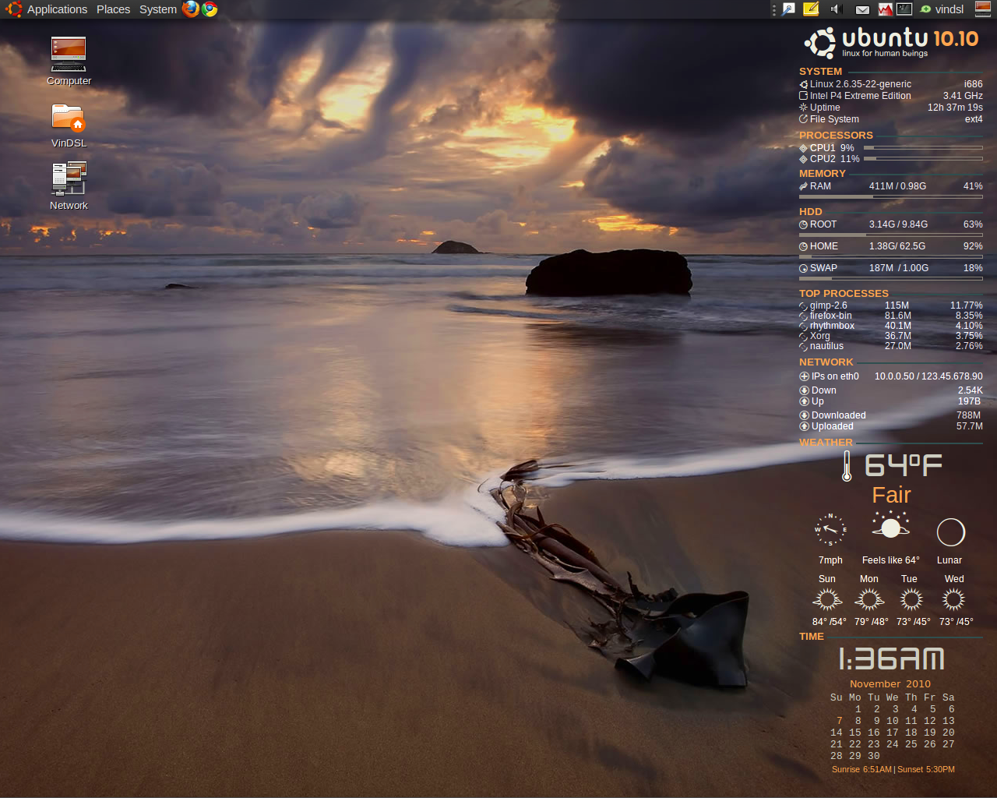Image resolution: width=997 pixels, height=798 pixels.
Task: Open the Network icon on the desktop
Action: point(69,179)
